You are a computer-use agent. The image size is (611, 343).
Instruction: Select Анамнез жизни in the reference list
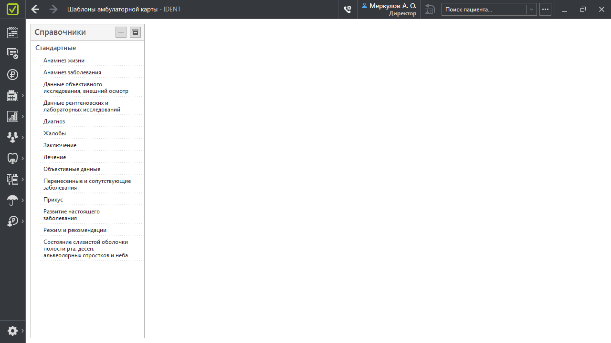click(x=64, y=61)
